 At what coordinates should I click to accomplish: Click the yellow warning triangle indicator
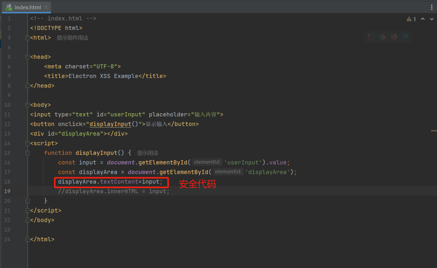pos(409,19)
